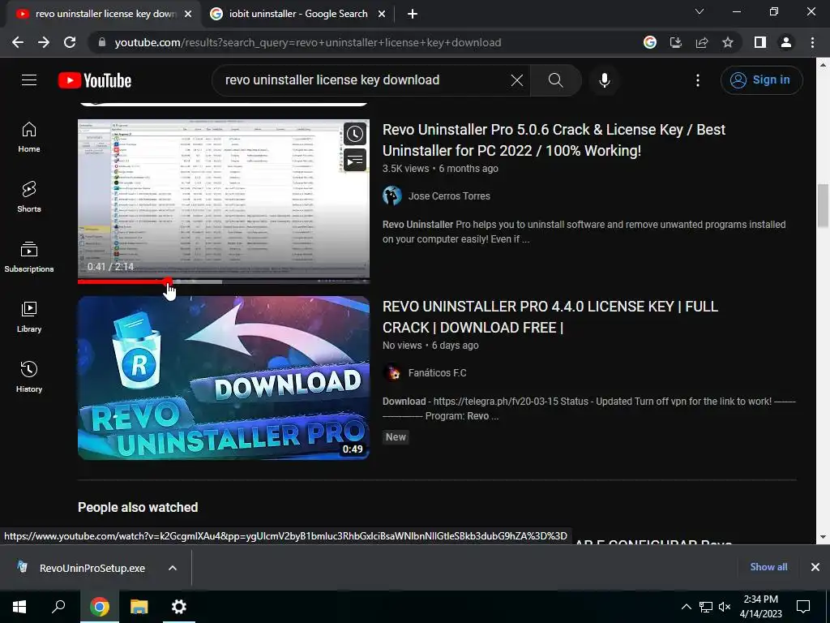Image resolution: width=830 pixels, height=623 pixels.
Task: Open the Revo Uninstaller Pro Download thumbnail
Action: (x=224, y=378)
